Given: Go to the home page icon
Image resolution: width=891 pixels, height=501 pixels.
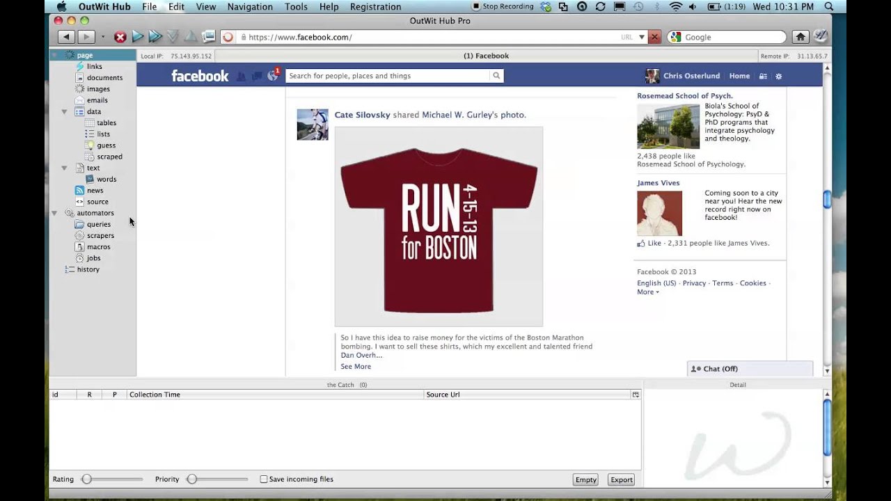Looking at the screenshot, I should coord(801,38).
